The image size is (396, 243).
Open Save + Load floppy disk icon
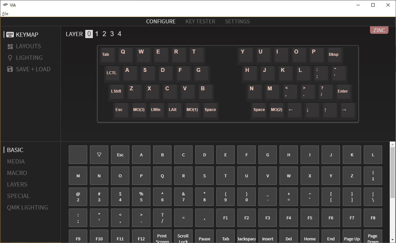[x=10, y=69]
